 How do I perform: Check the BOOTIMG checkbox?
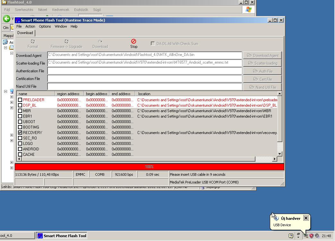pos(20,127)
